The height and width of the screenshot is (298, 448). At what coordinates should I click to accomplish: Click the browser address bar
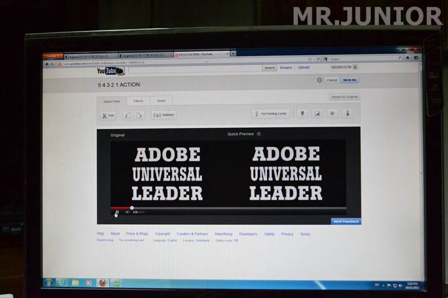point(183,61)
